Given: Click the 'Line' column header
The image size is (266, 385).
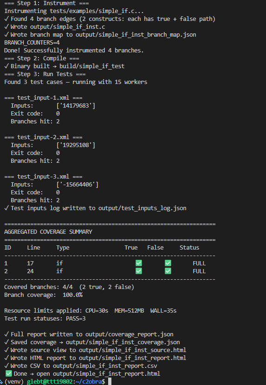Looking at the screenshot, I should [33, 248].
